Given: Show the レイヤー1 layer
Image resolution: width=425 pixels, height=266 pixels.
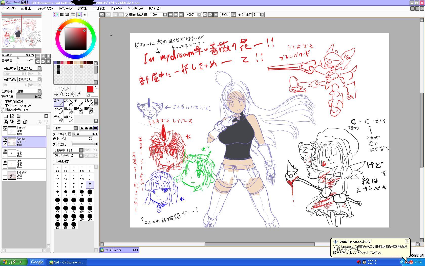Looking at the screenshot, I should click(x=5, y=173).
